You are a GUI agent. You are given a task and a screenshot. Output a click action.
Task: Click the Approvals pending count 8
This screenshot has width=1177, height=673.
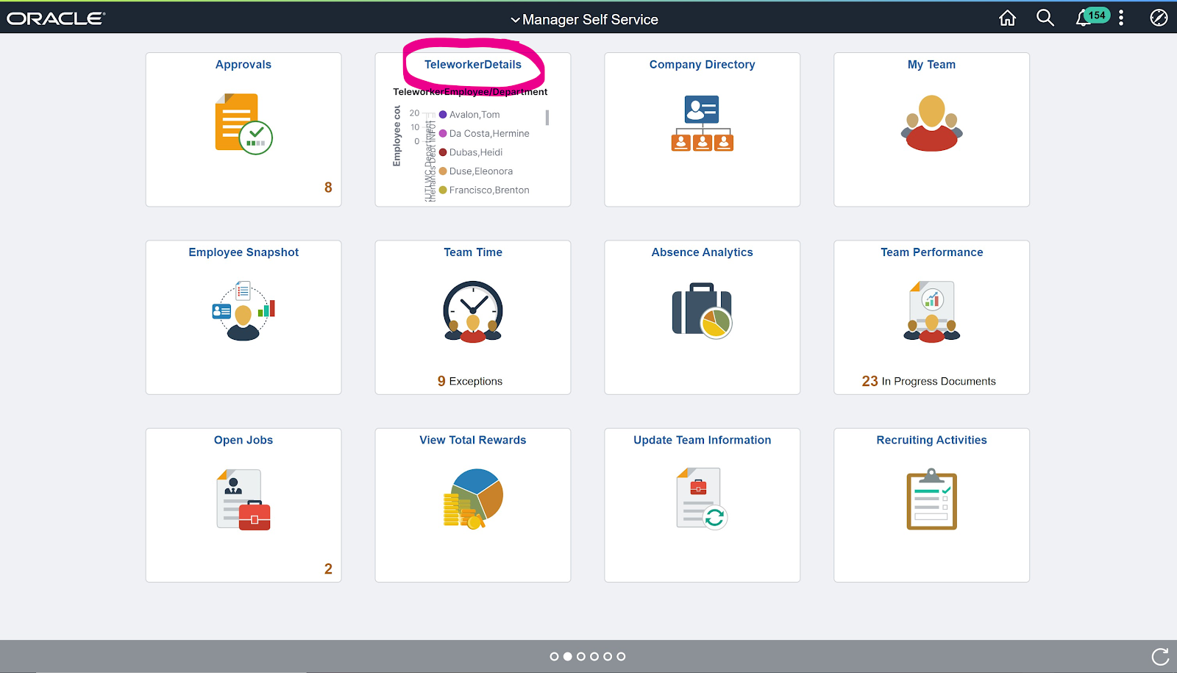pyautogui.click(x=328, y=188)
